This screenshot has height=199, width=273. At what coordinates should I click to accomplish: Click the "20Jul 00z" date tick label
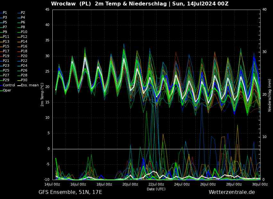coord(130,184)
